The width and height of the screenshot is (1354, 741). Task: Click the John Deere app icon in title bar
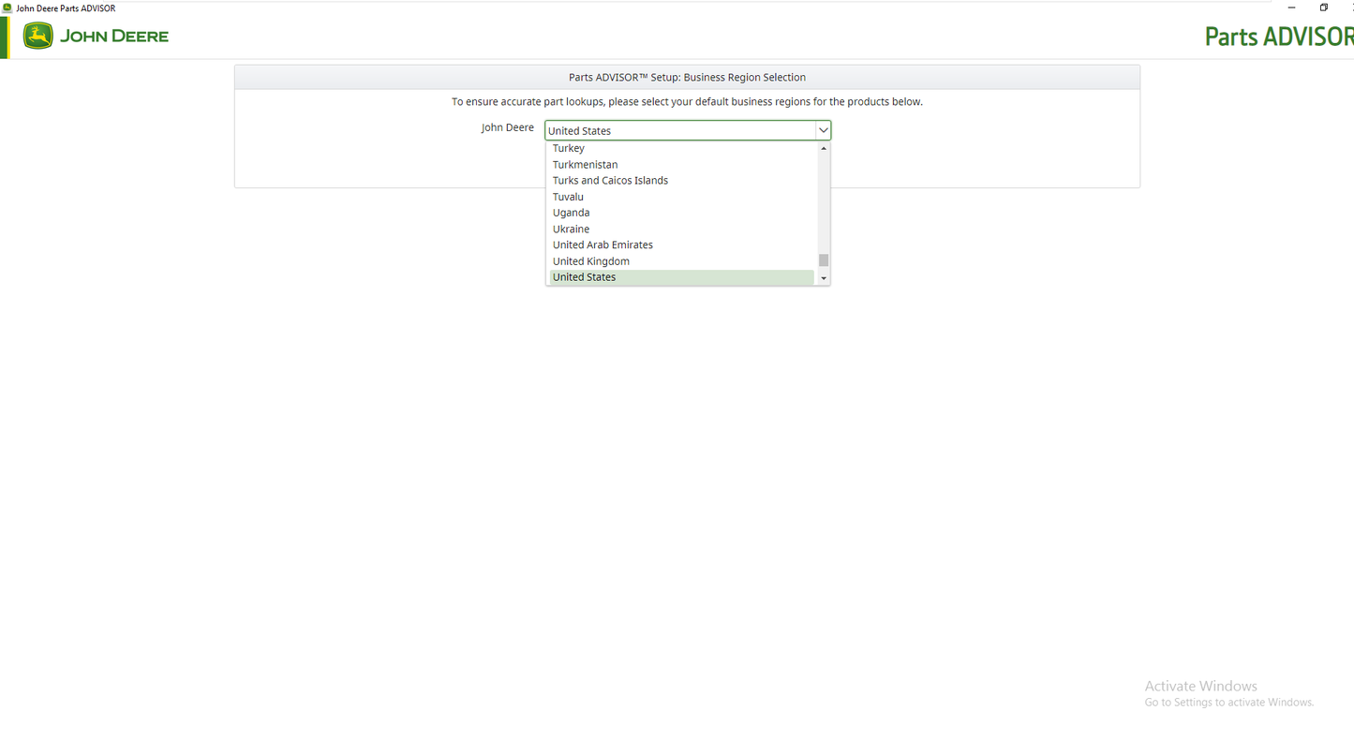click(x=7, y=7)
